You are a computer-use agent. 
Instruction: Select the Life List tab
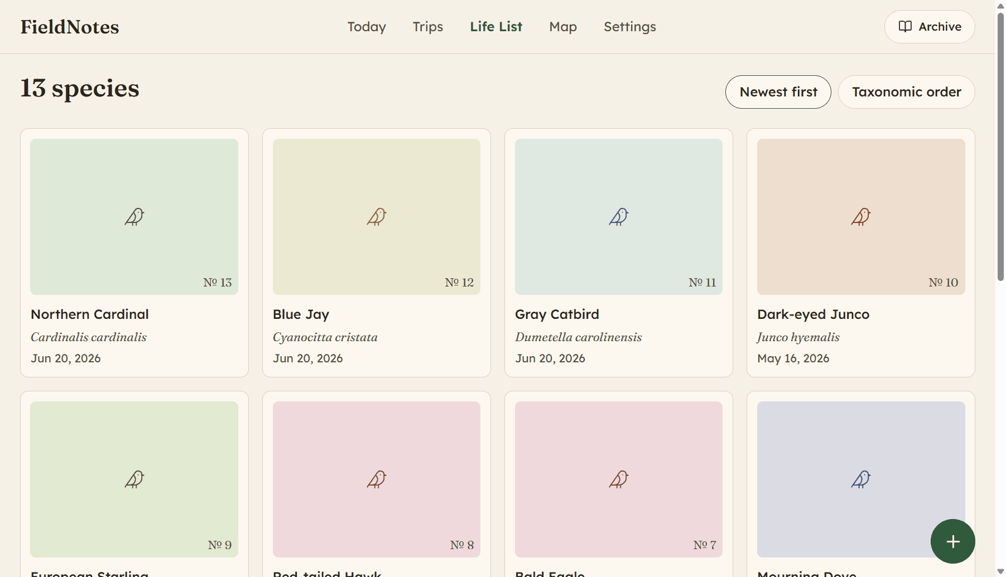[496, 27]
